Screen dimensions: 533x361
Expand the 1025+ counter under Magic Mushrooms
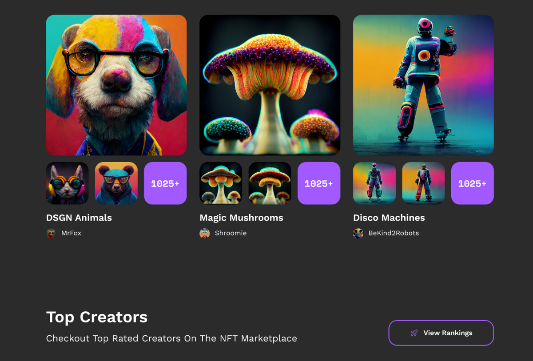[319, 183]
